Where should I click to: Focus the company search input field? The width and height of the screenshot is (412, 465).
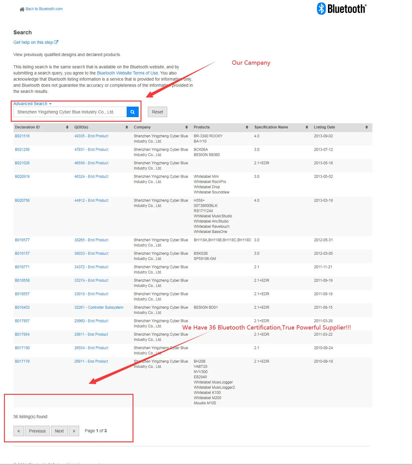click(70, 112)
